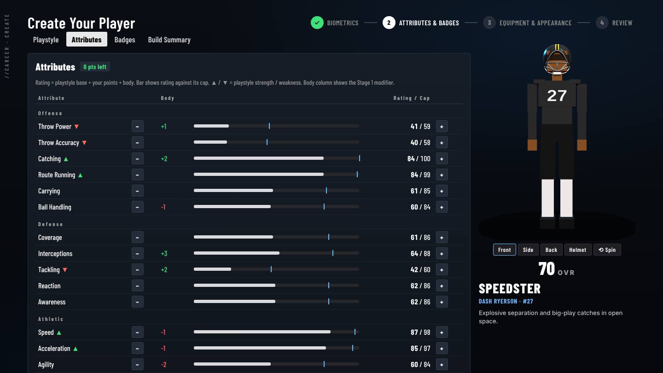
Task: Raise Catching using its plus button
Action: [442, 158]
